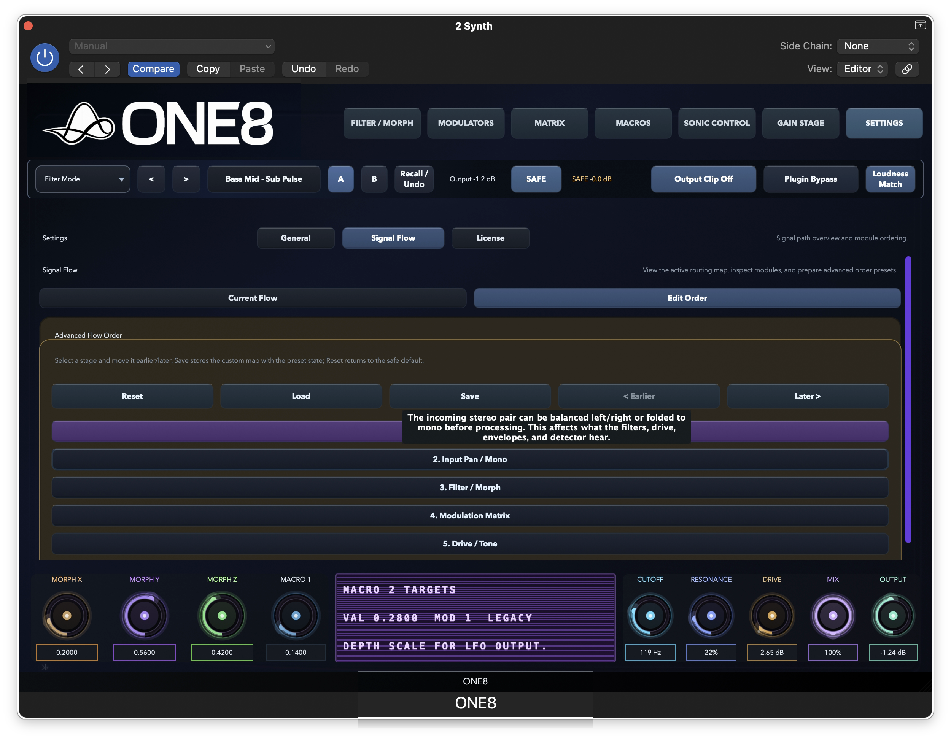Click the next filter mode '>' button
The width and height of the screenshot is (951, 740).
click(x=186, y=179)
